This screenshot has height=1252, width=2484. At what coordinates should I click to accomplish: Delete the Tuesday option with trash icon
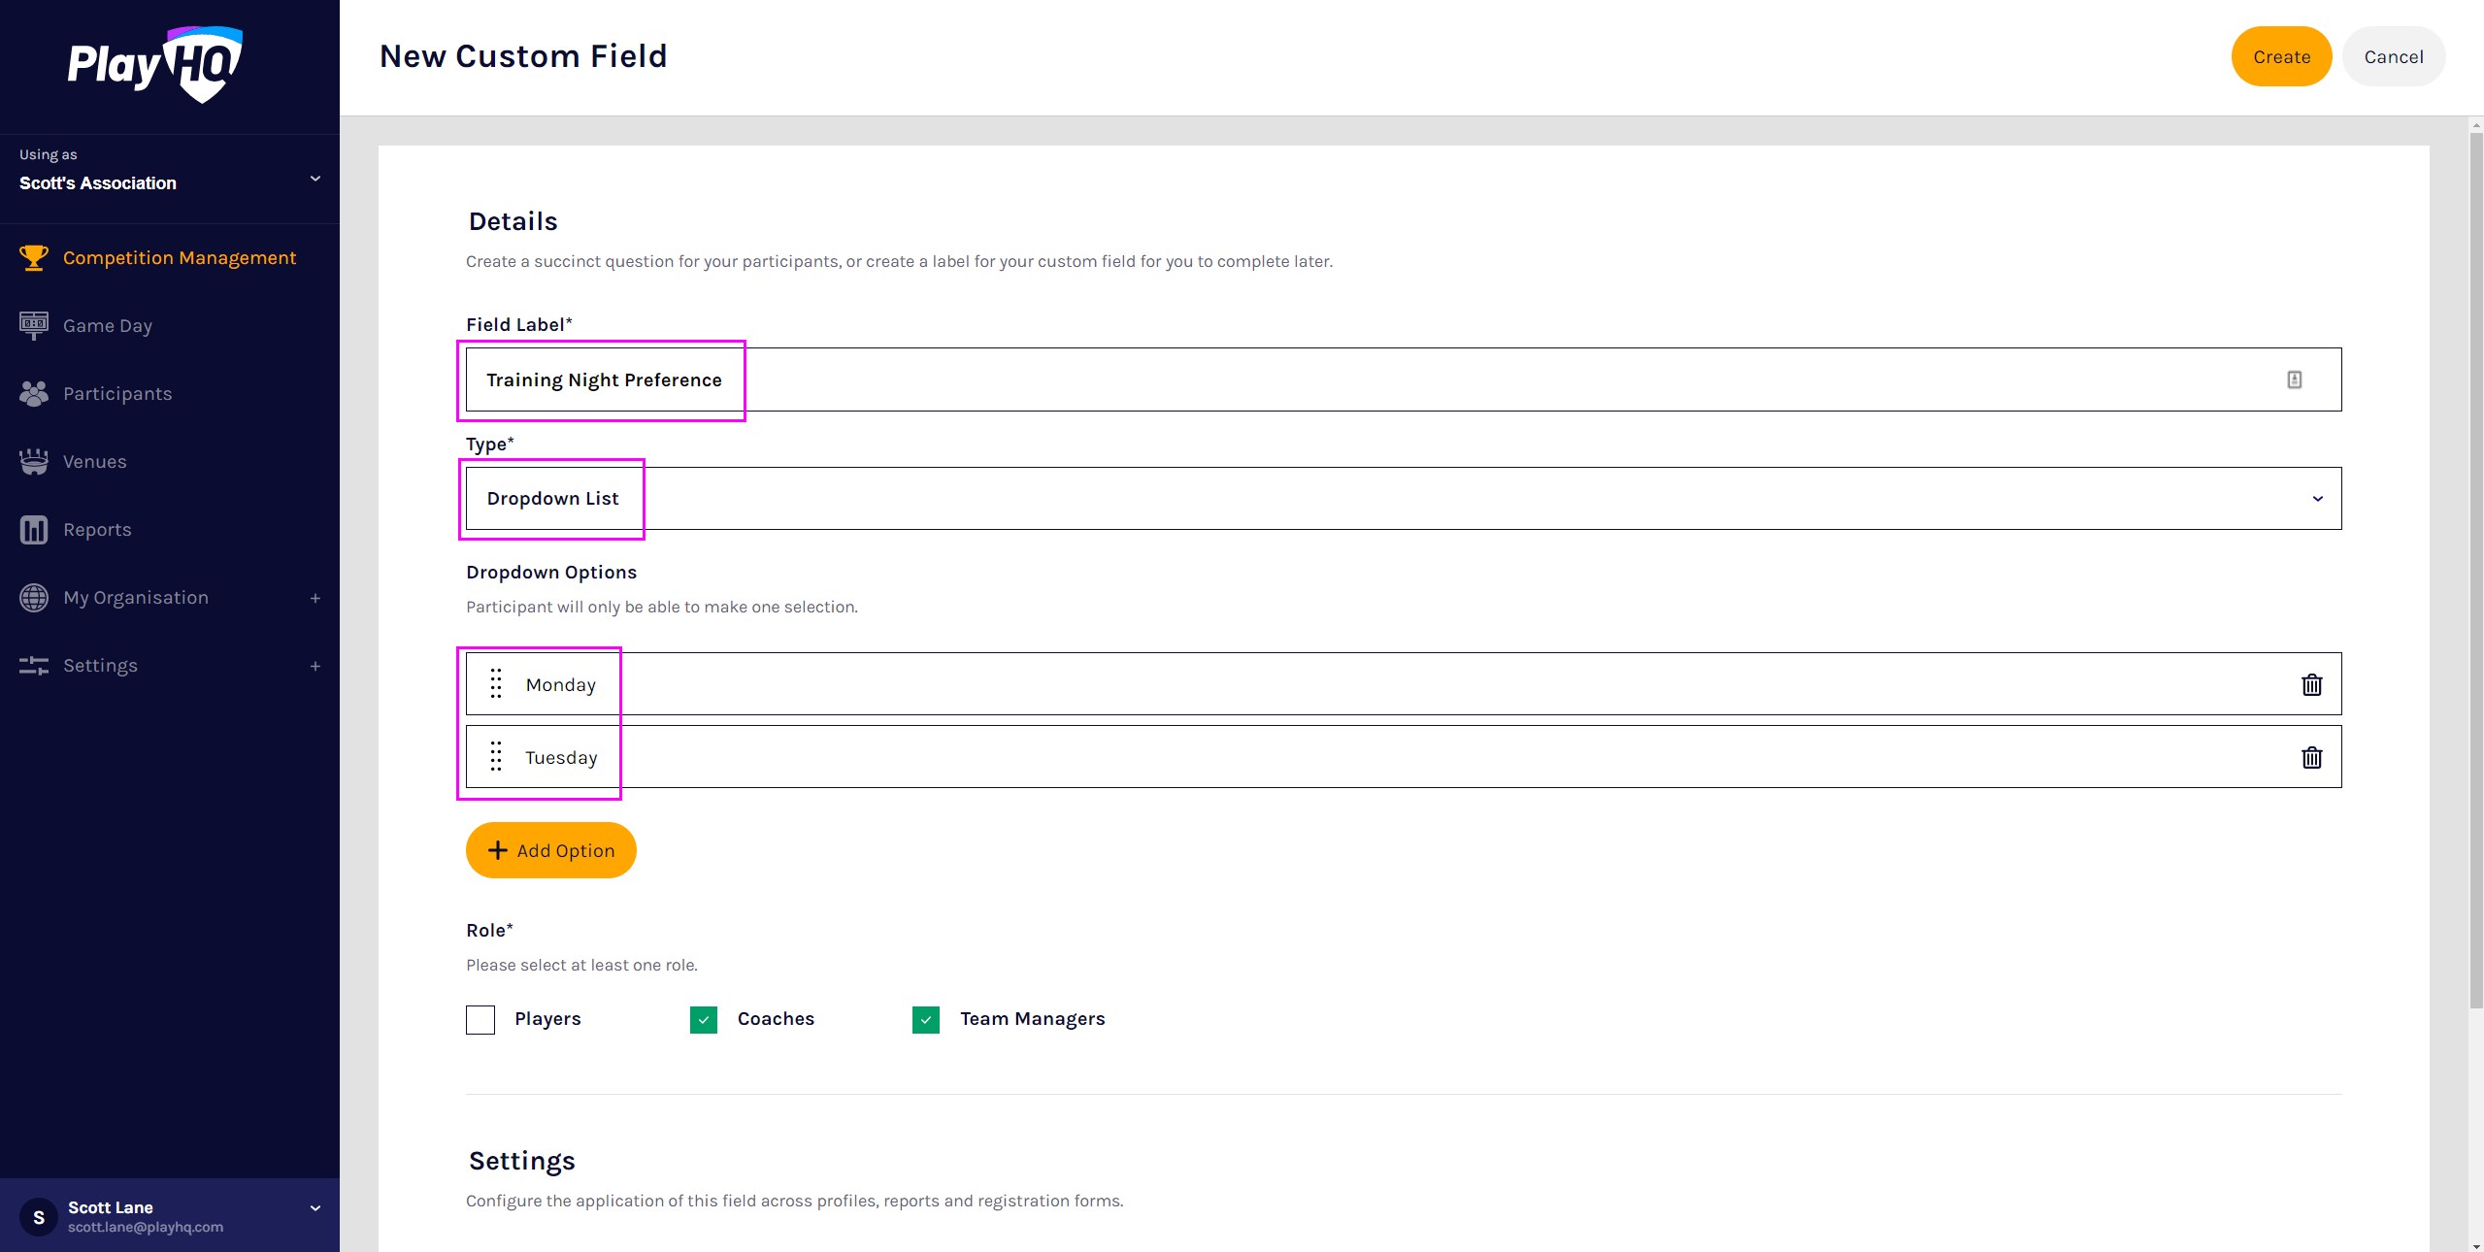(2311, 757)
